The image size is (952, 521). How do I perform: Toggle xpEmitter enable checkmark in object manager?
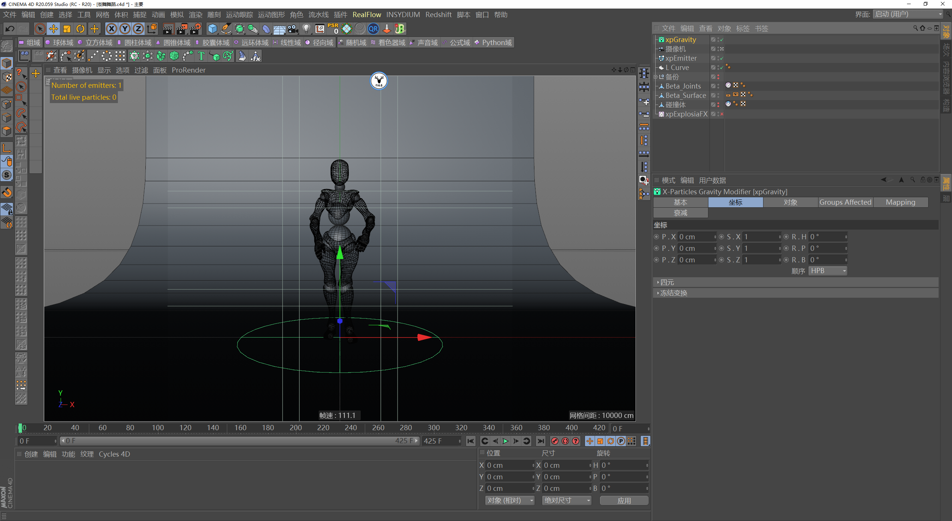[721, 58]
